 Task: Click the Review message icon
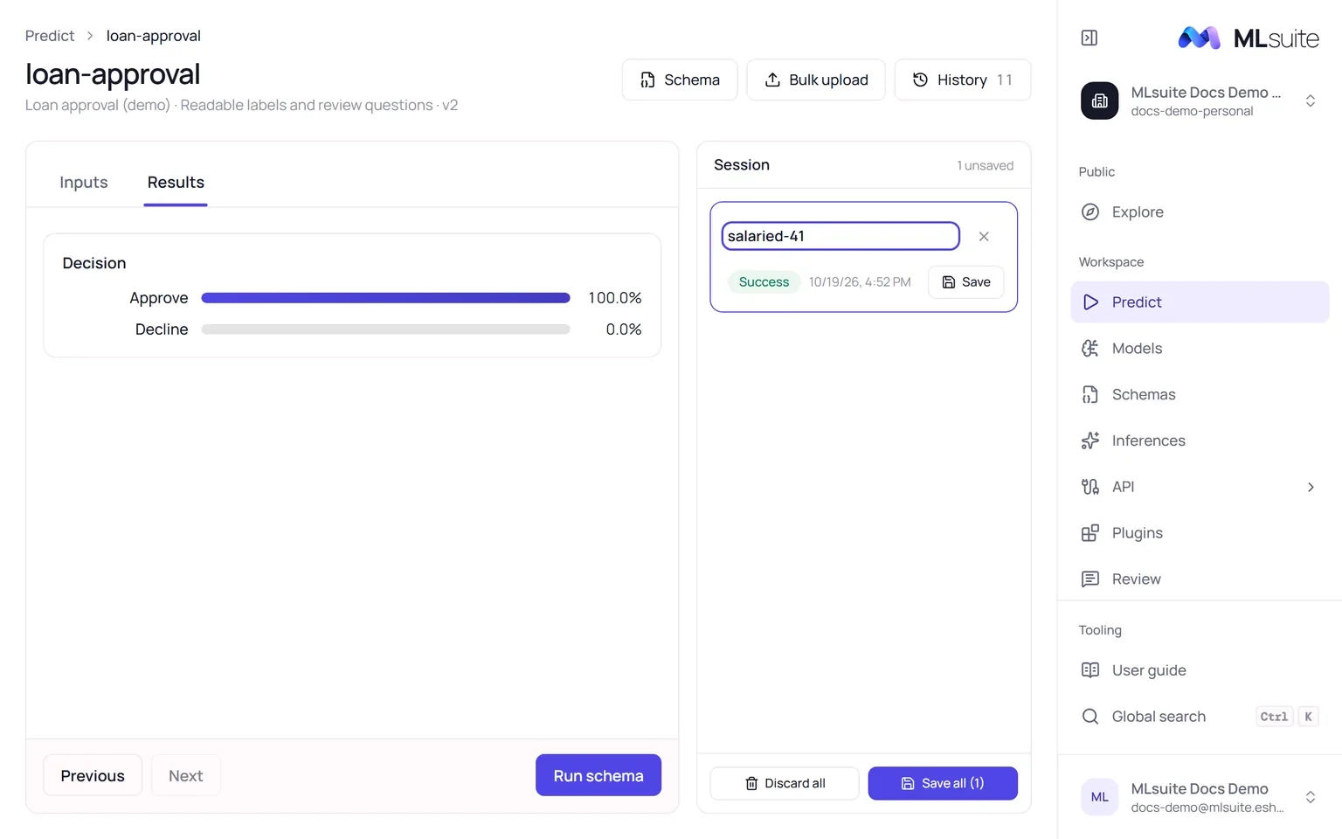[1090, 579]
